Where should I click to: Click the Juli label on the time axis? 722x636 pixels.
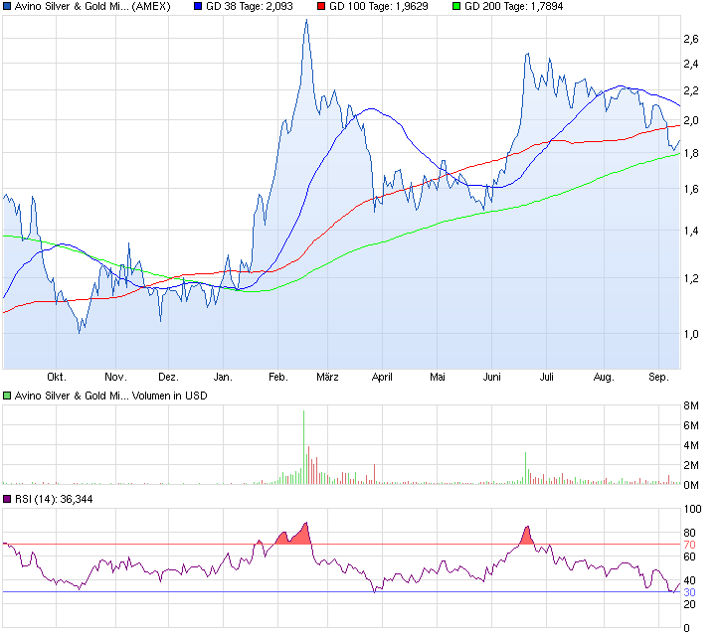coord(546,377)
